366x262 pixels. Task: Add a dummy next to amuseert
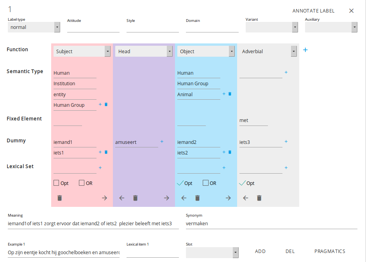(162, 142)
